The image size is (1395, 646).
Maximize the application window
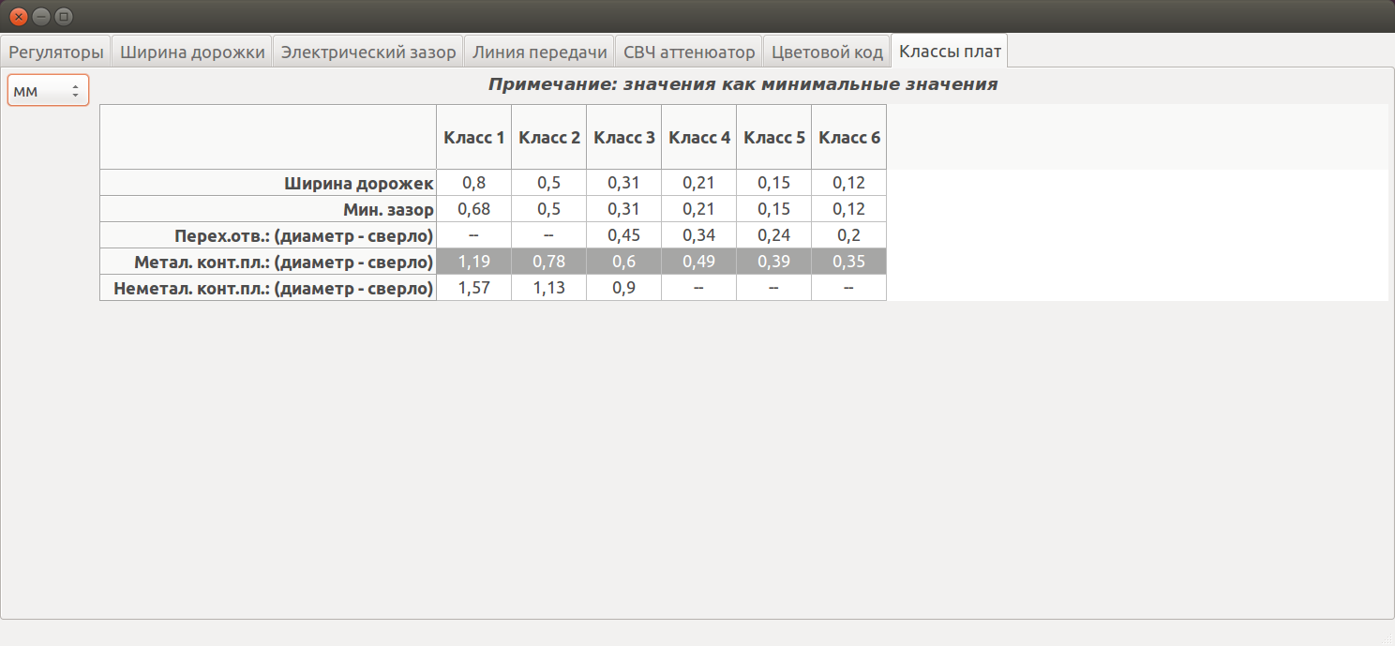point(63,17)
